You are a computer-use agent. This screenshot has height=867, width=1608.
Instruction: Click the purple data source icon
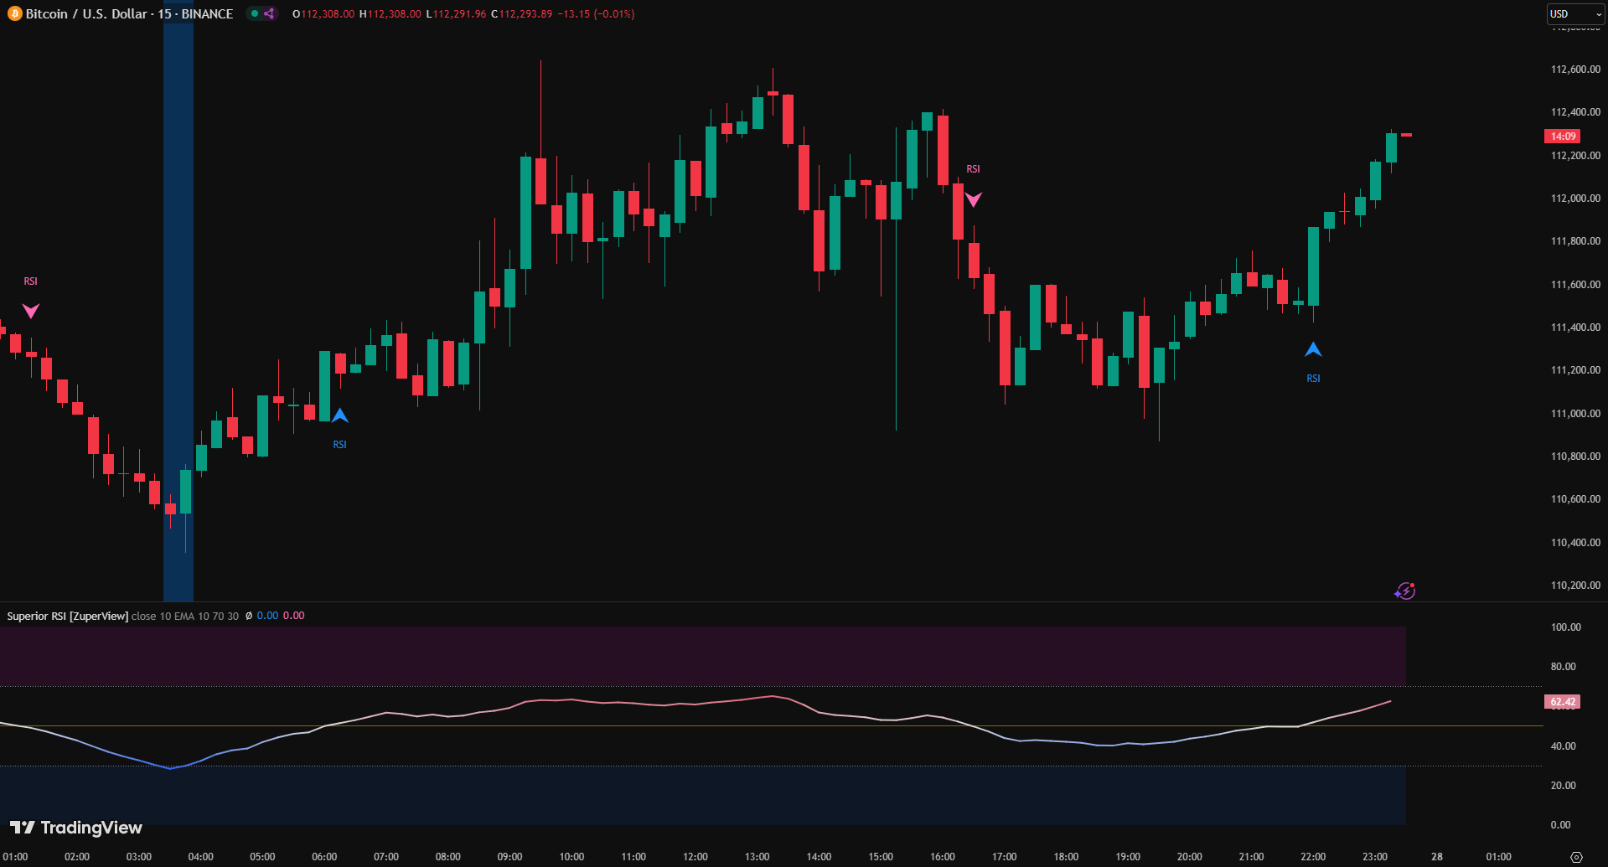(269, 13)
